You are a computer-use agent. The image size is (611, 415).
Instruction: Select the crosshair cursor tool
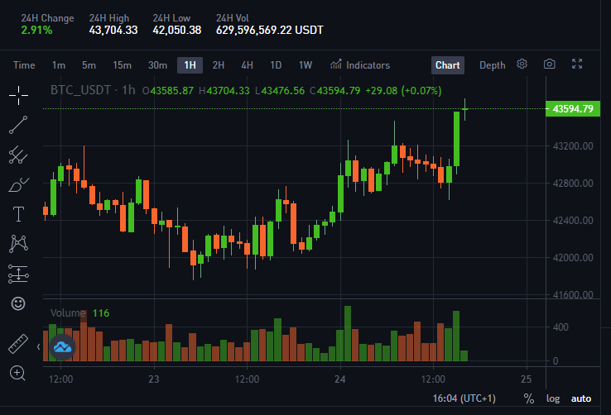[x=18, y=95]
